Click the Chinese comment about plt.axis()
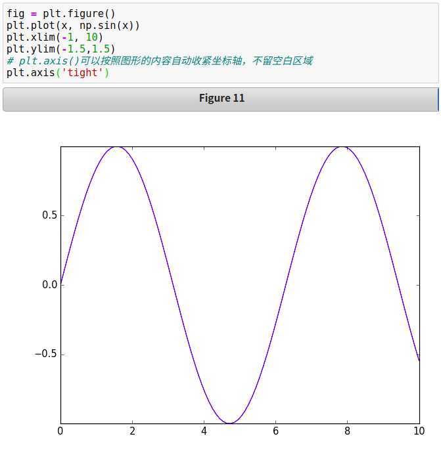 [x=160, y=60]
